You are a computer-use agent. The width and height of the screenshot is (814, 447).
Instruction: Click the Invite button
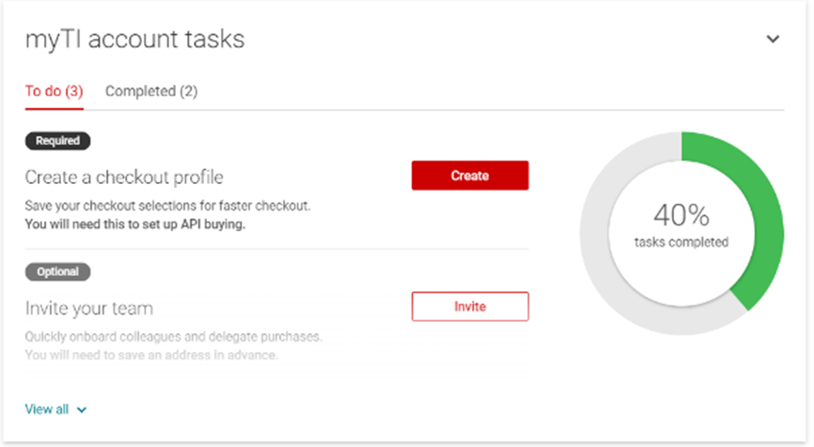(470, 306)
